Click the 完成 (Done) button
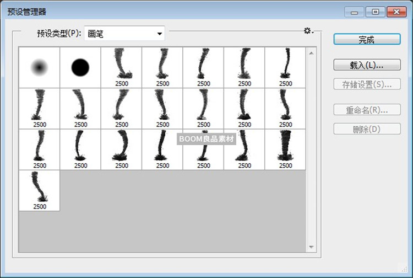This screenshot has height=278, width=413. point(366,39)
